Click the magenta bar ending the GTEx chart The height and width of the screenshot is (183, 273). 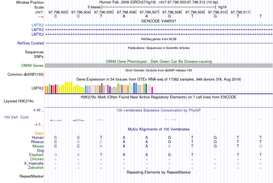click(x=152, y=90)
